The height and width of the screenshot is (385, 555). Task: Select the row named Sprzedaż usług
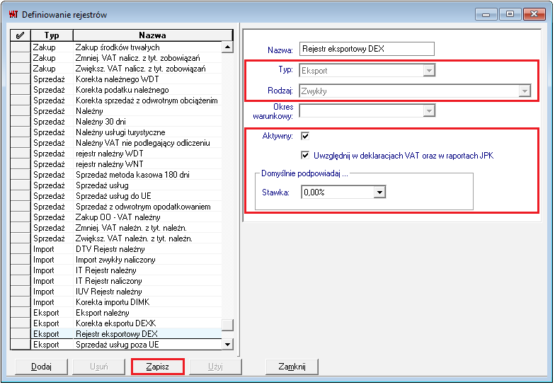click(116, 185)
